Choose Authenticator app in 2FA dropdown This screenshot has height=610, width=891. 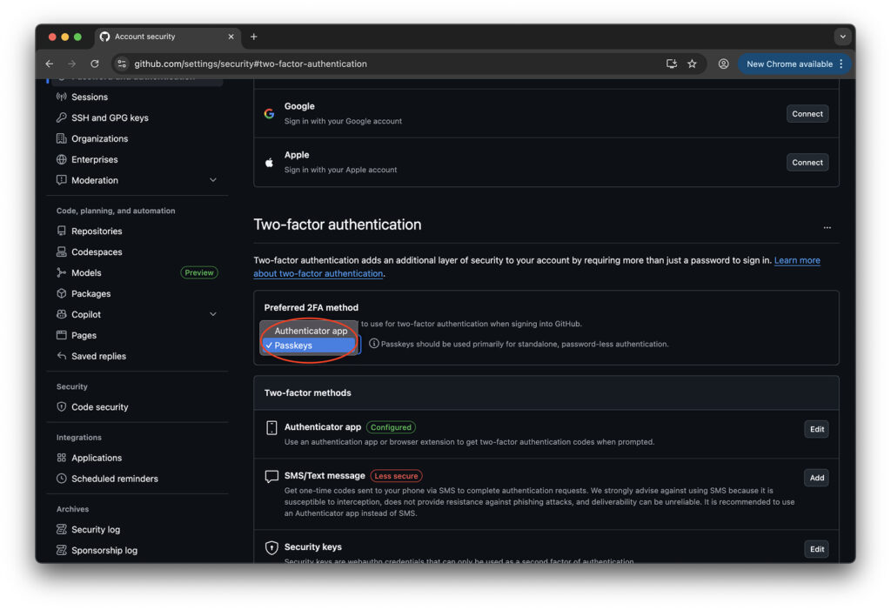coord(311,331)
